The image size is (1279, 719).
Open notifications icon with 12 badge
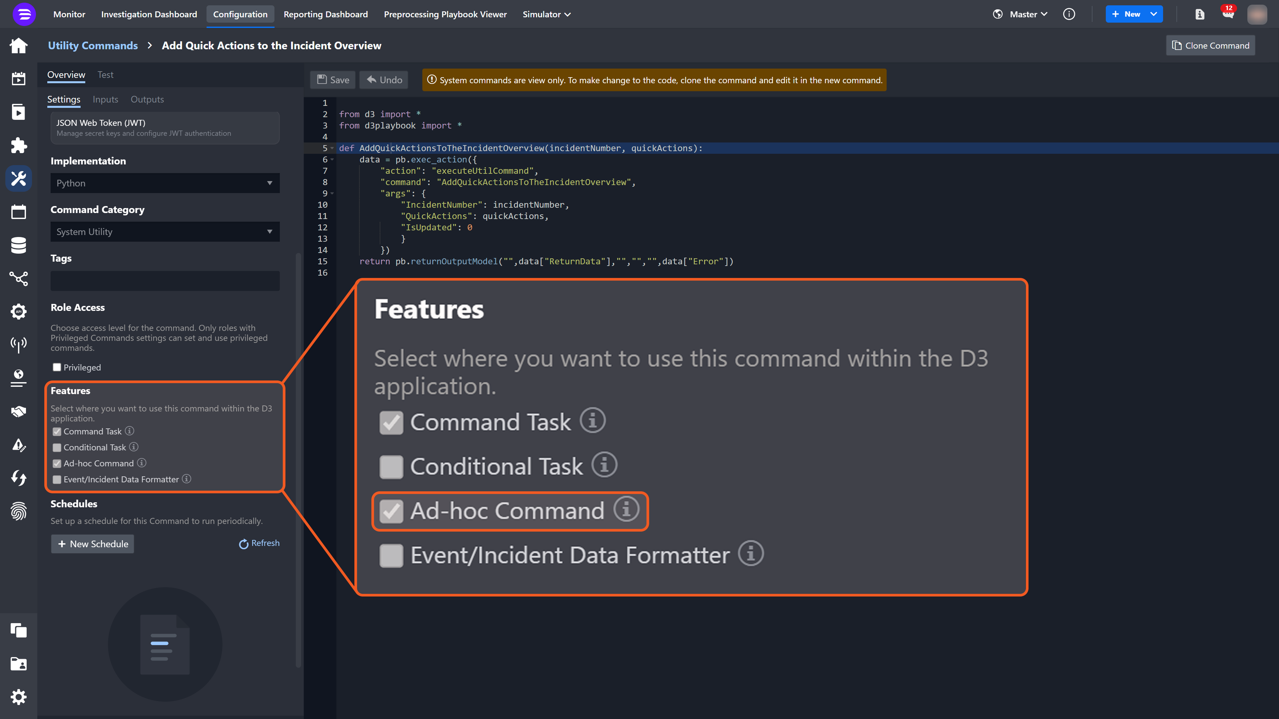1228,14
